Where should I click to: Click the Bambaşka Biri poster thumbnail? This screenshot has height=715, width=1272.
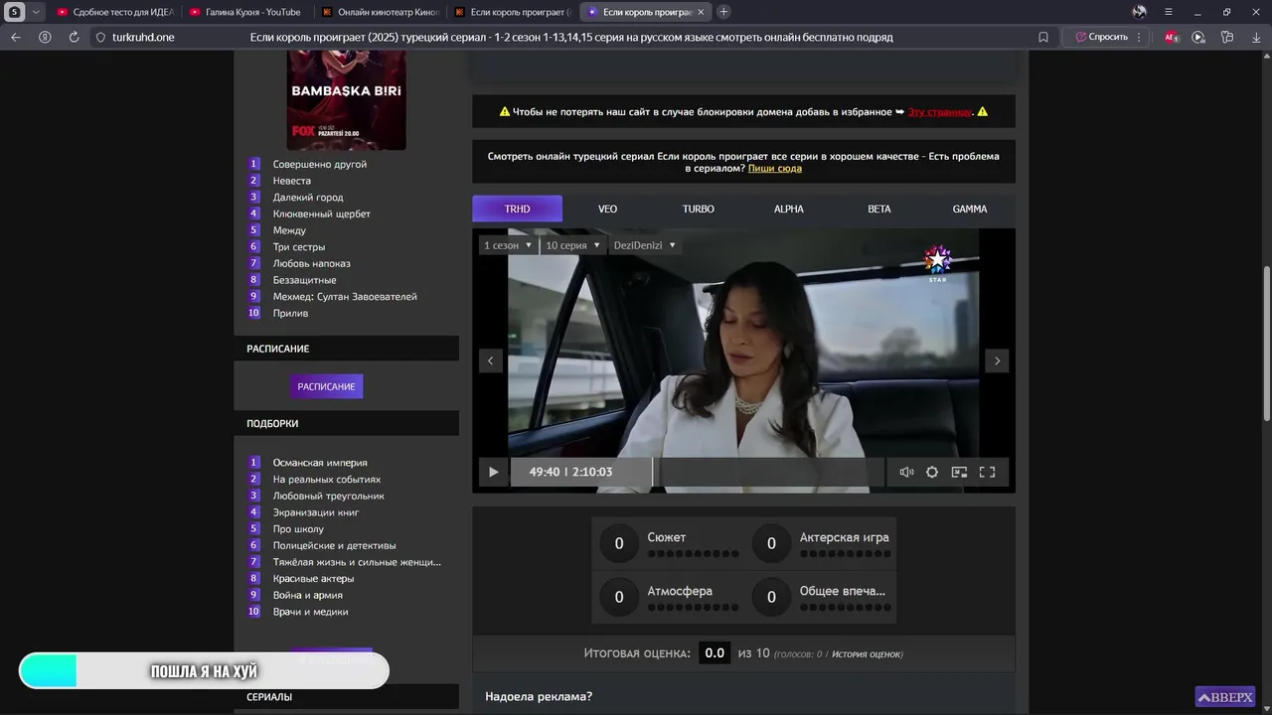point(346,99)
